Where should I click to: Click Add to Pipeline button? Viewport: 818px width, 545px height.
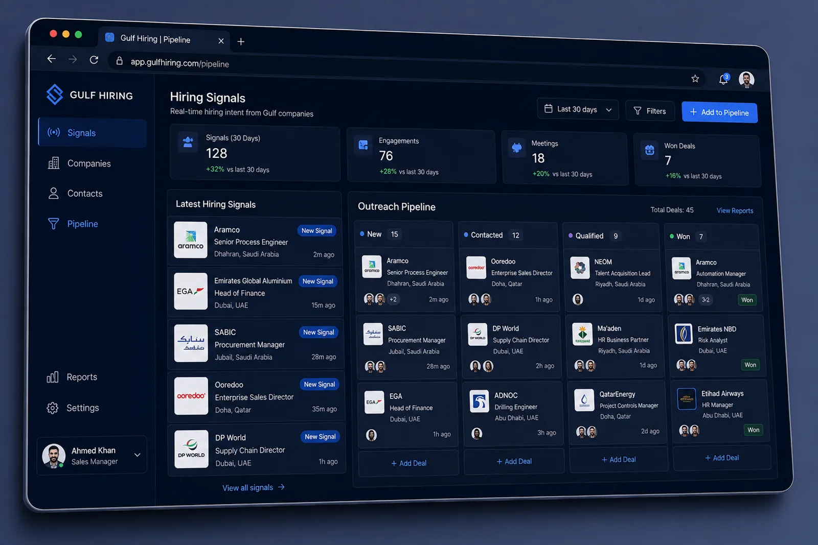coord(719,112)
